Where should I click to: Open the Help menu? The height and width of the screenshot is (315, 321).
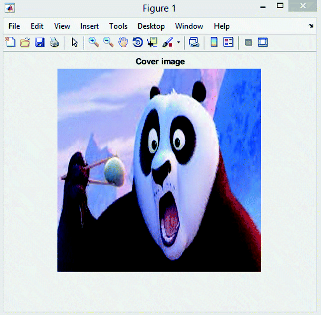(x=222, y=26)
